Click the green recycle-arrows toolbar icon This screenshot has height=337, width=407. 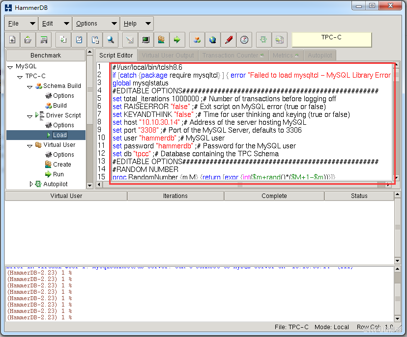pos(263,40)
